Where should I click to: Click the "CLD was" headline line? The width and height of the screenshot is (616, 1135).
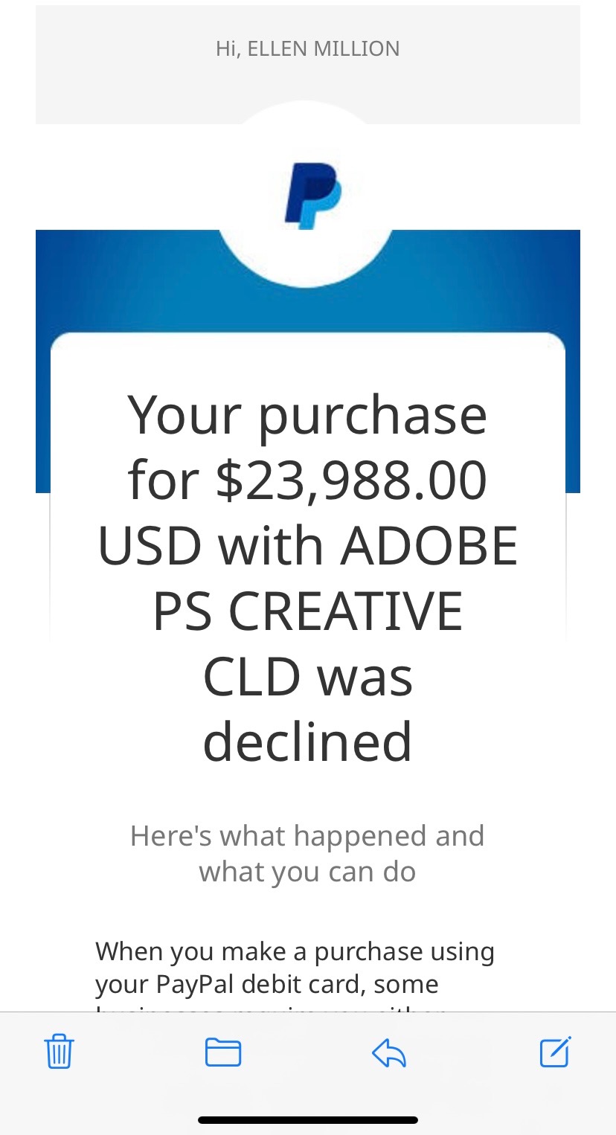307,677
